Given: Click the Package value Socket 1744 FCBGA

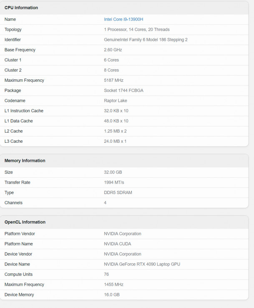Looking at the screenshot, I should tap(123, 91).
